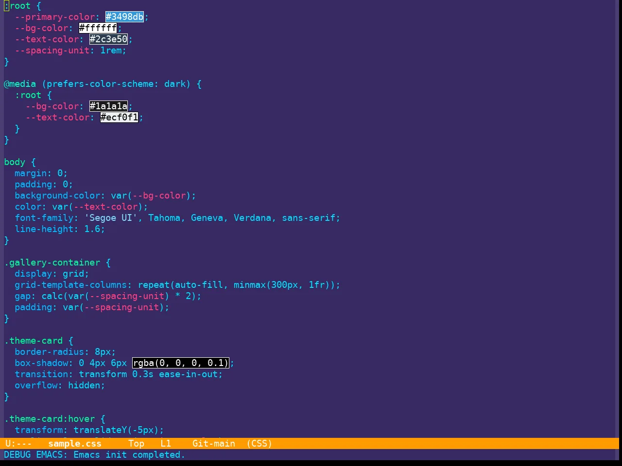Screen dimensions: 622x466
Task: Click the (CSS) major mode indicator
Action: (x=259, y=444)
